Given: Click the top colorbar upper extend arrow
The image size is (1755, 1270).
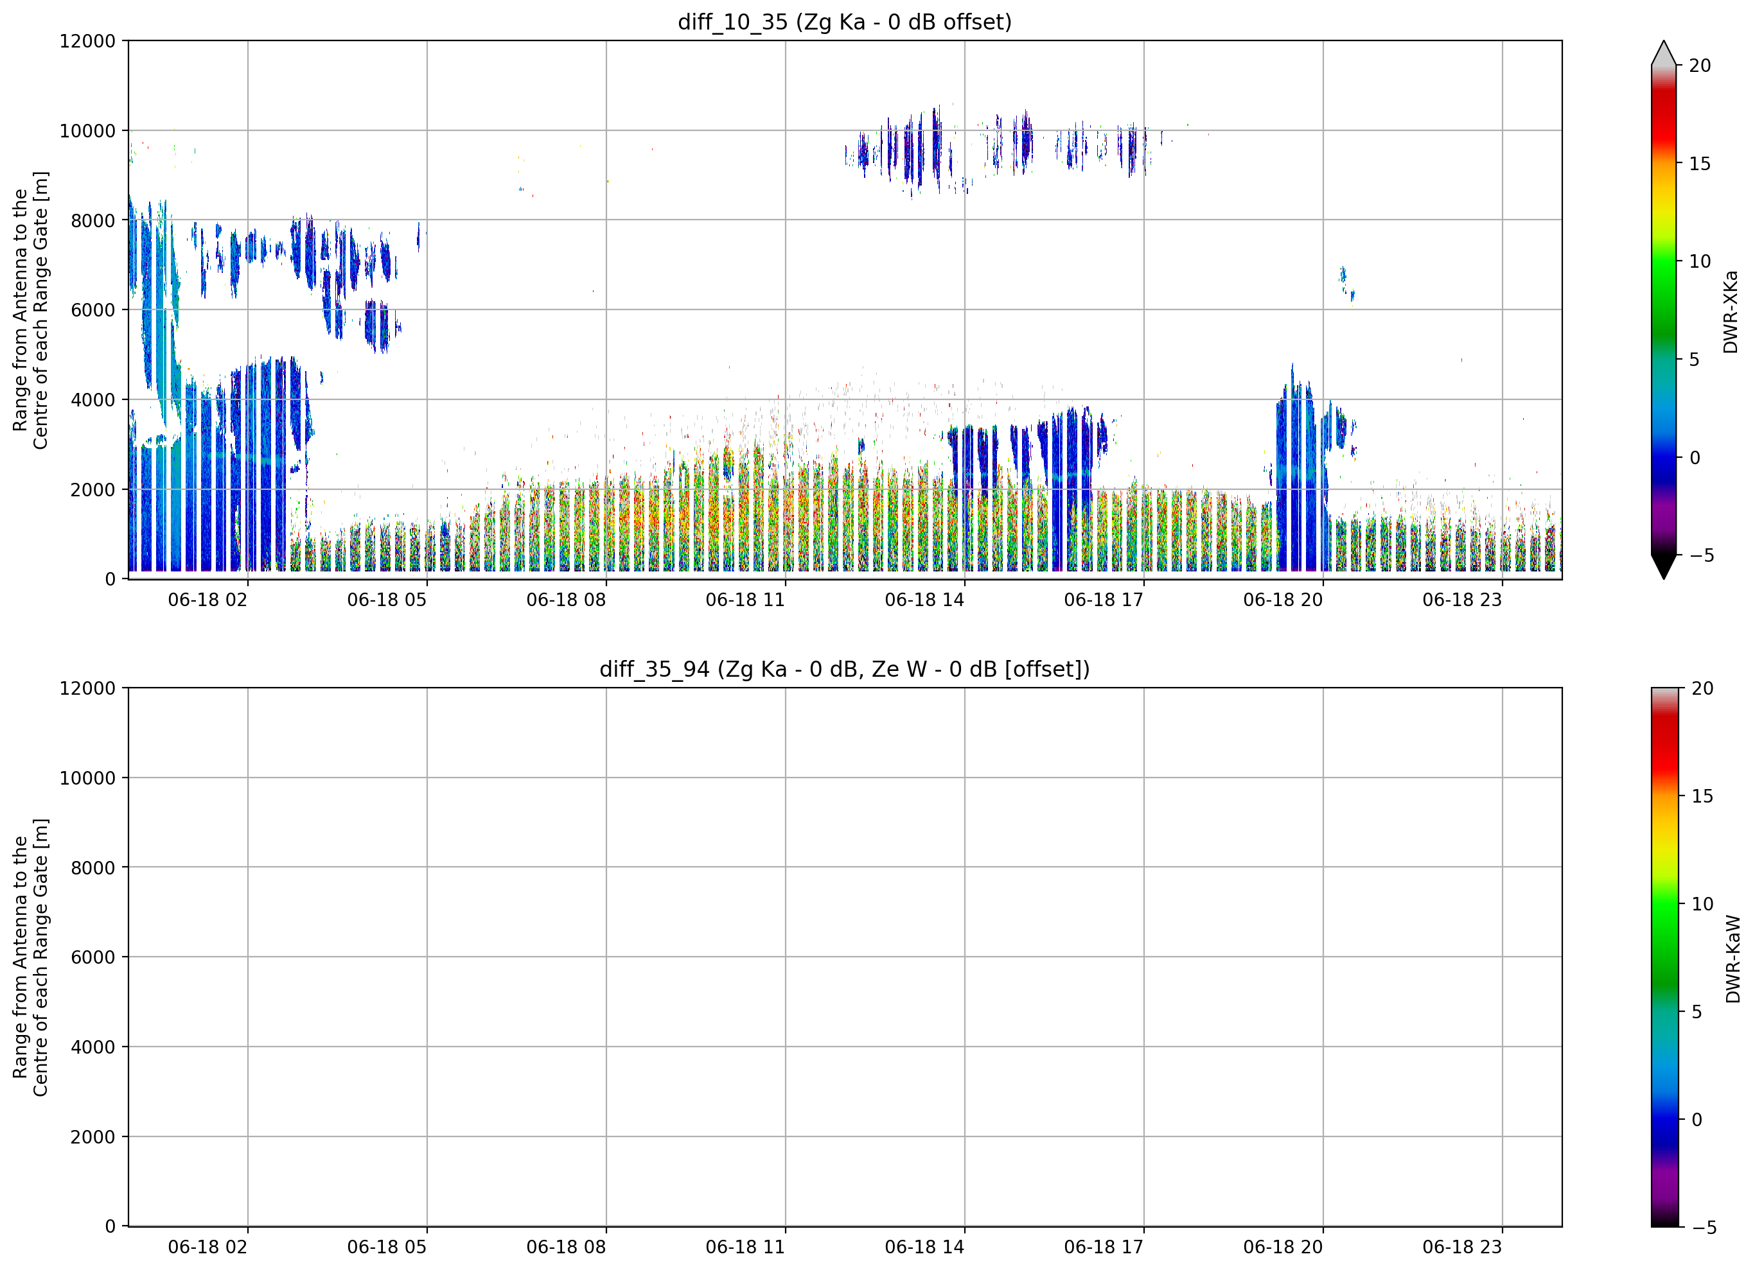Looking at the screenshot, I should pos(1664,53).
